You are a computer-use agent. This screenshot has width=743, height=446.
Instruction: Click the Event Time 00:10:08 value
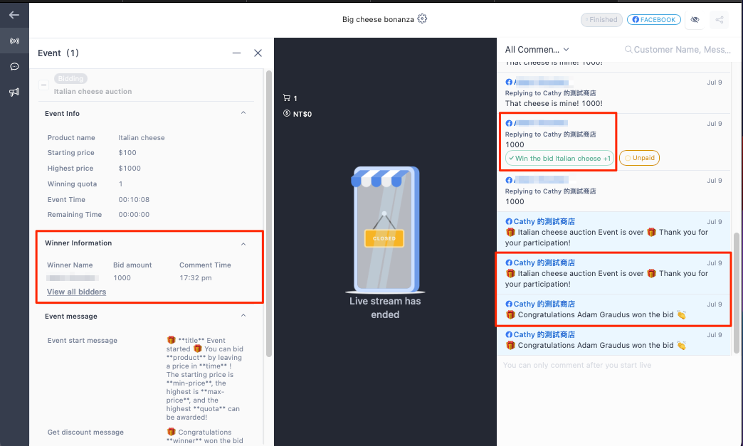point(134,199)
